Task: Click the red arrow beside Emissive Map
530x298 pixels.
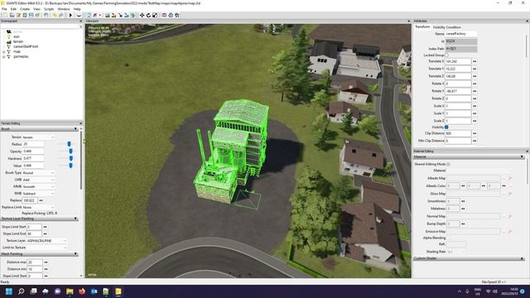Action: (x=510, y=232)
